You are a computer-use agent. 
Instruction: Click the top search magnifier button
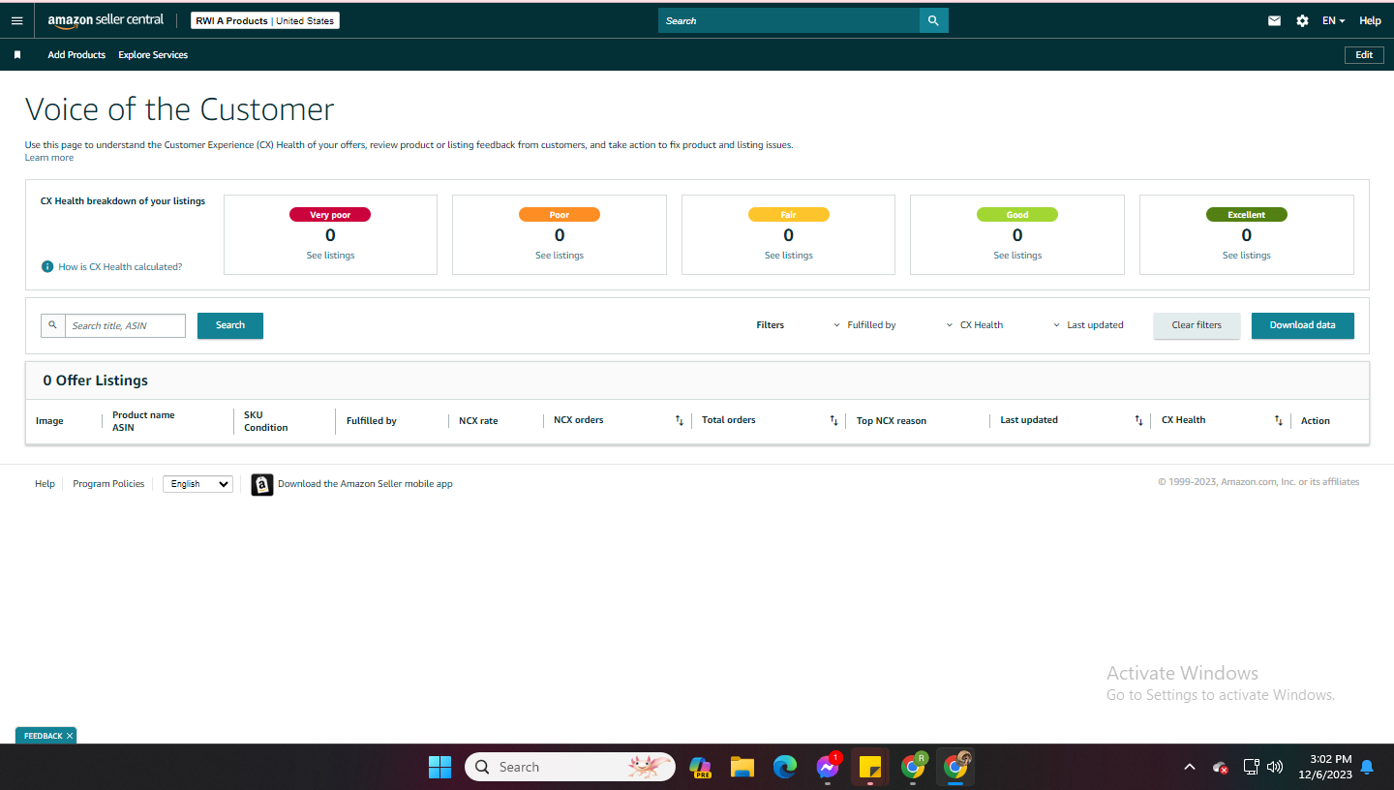[x=933, y=20]
